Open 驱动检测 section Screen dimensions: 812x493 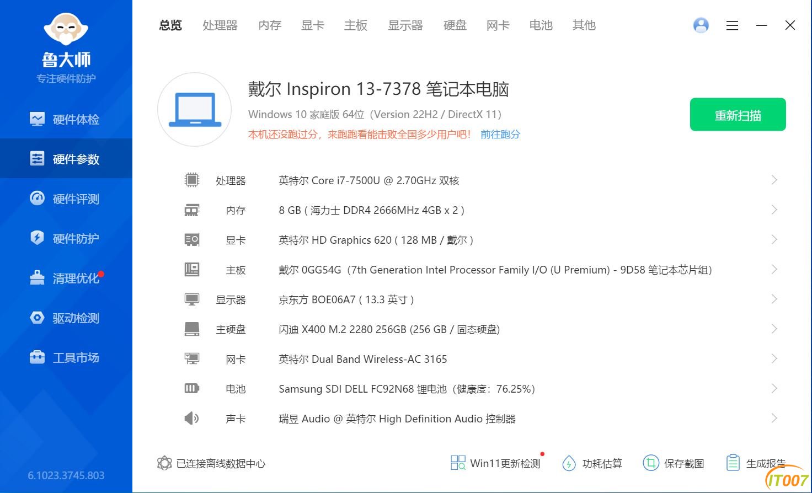click(66, 318)
